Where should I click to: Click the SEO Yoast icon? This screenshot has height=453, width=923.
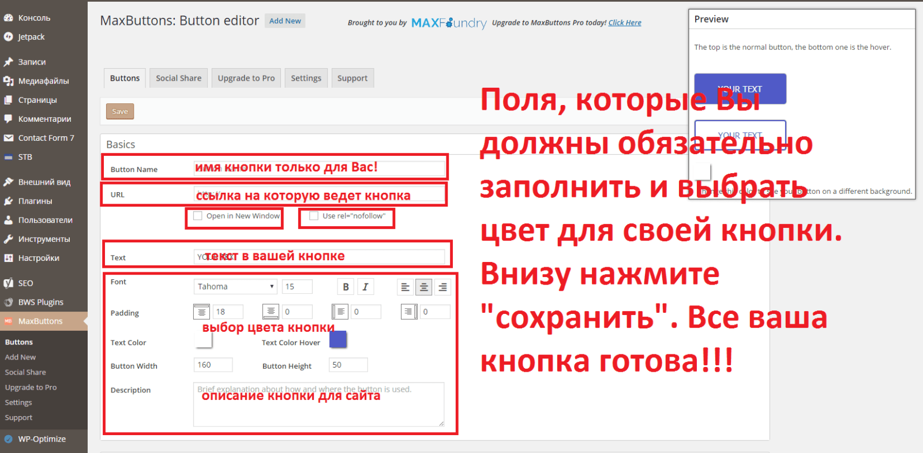tap(8, 283)
